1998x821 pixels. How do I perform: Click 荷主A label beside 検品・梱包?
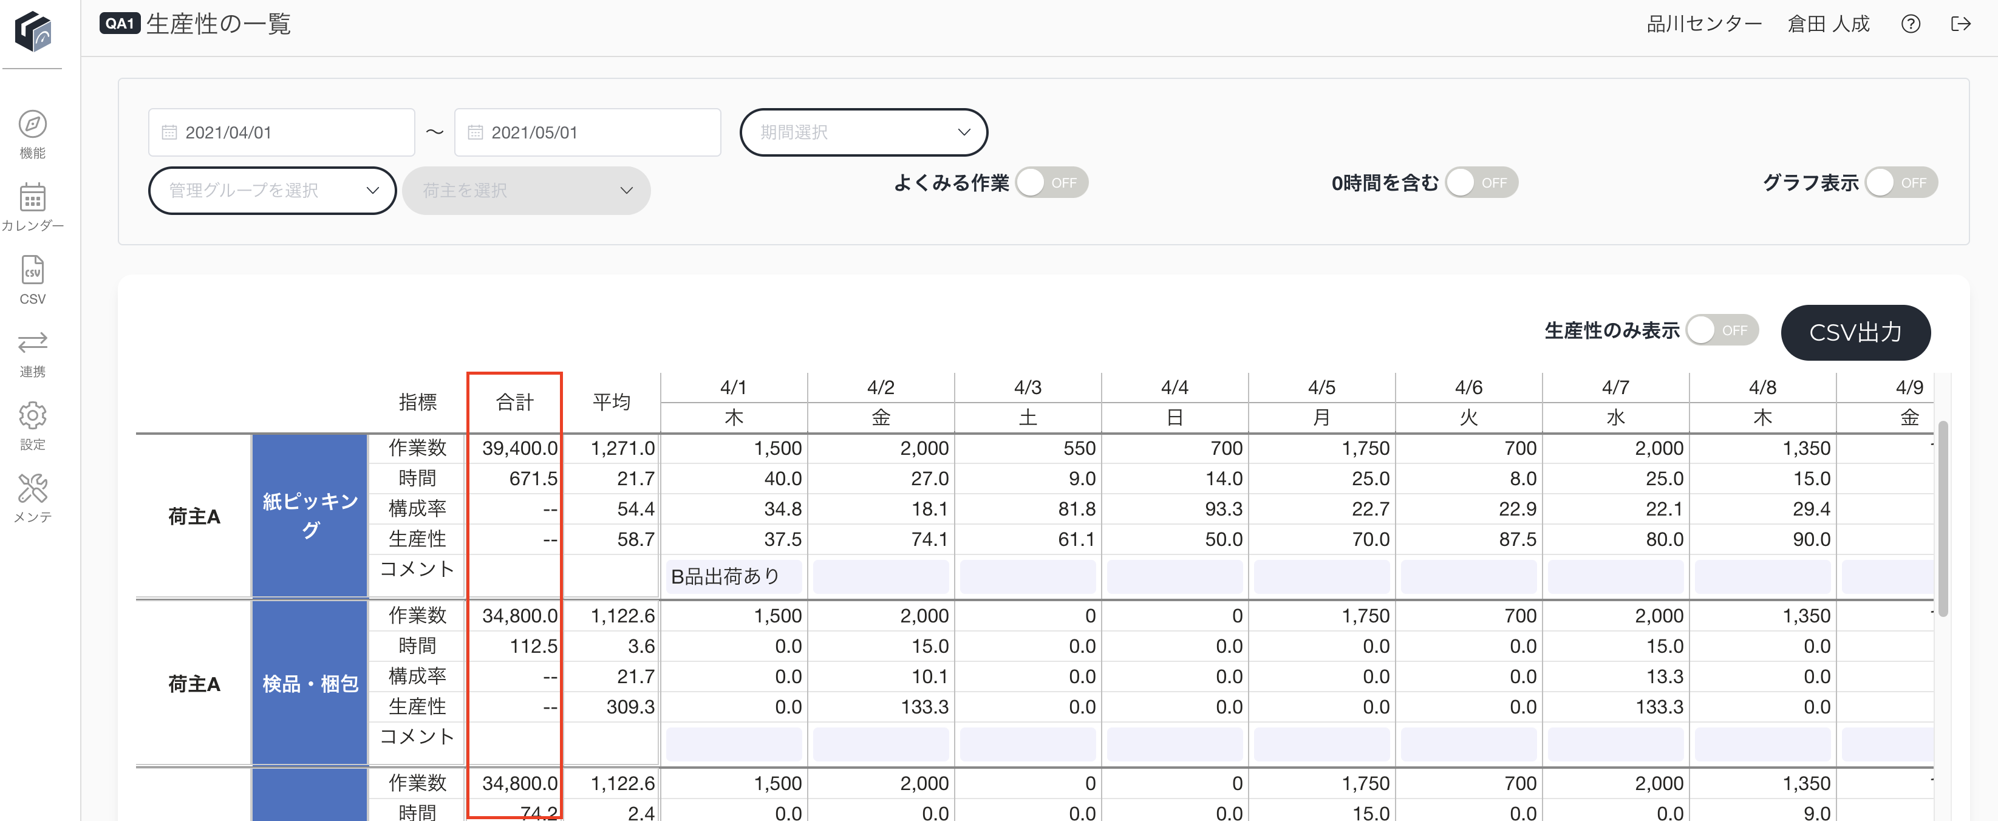click(194, 684)
